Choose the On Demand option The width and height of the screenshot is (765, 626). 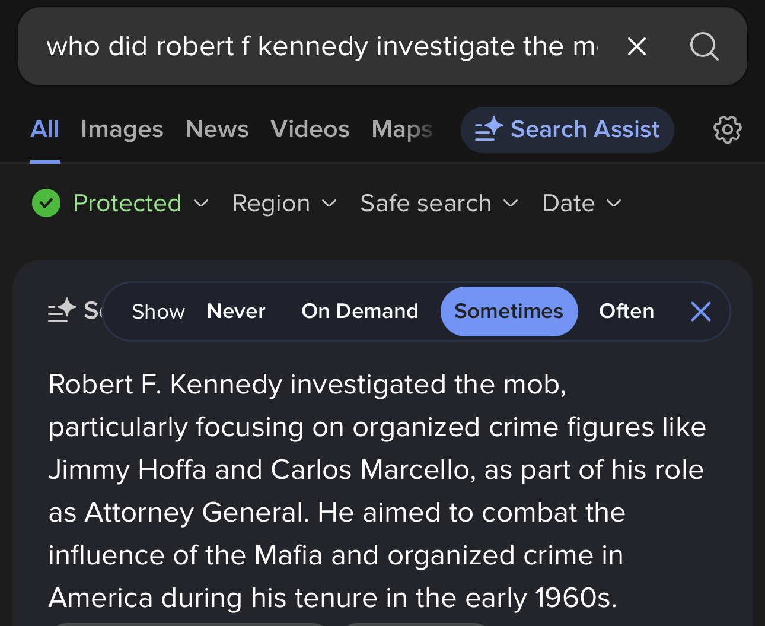click(359, 312)
